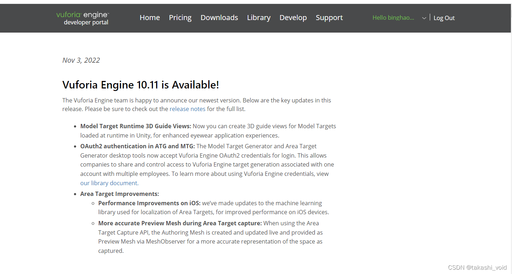Image resolution: width=512 pixels, height=274 pixels.
Task: Expand the user account chevron dropdown
Action: pyautogui.click(x=424, y=18)
